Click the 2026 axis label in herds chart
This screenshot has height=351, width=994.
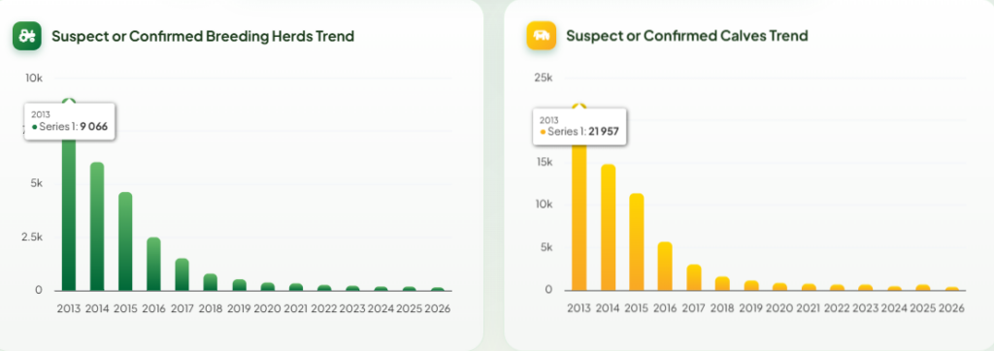point(438,308)
